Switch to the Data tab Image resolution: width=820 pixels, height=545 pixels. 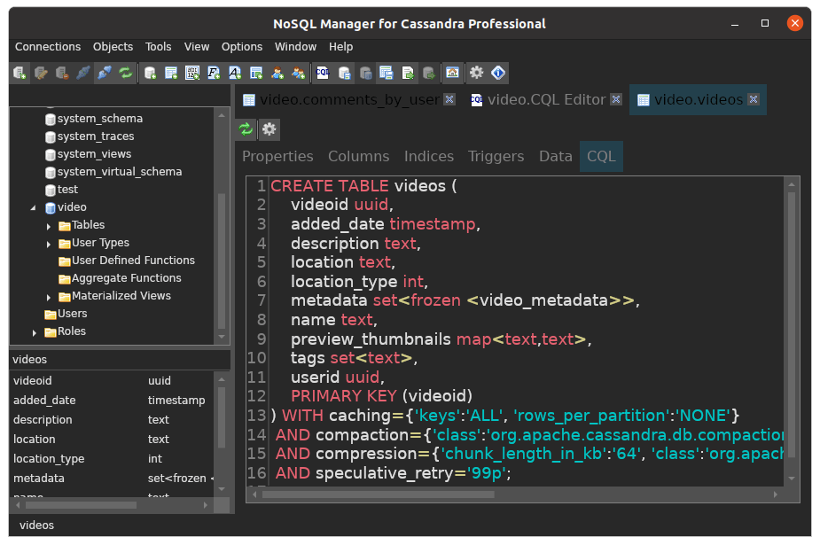(x=555, y=156)
